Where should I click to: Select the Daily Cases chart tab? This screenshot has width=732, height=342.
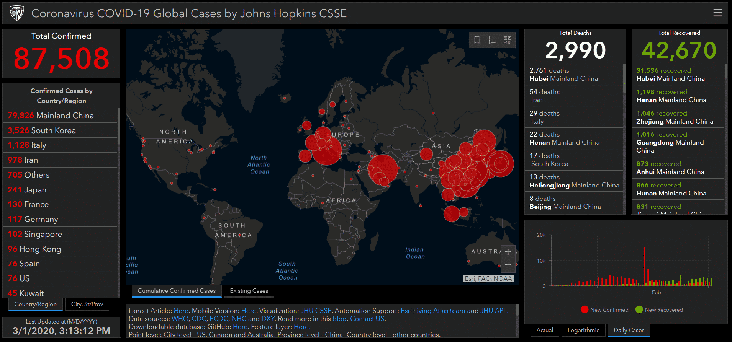coord(629,330)
